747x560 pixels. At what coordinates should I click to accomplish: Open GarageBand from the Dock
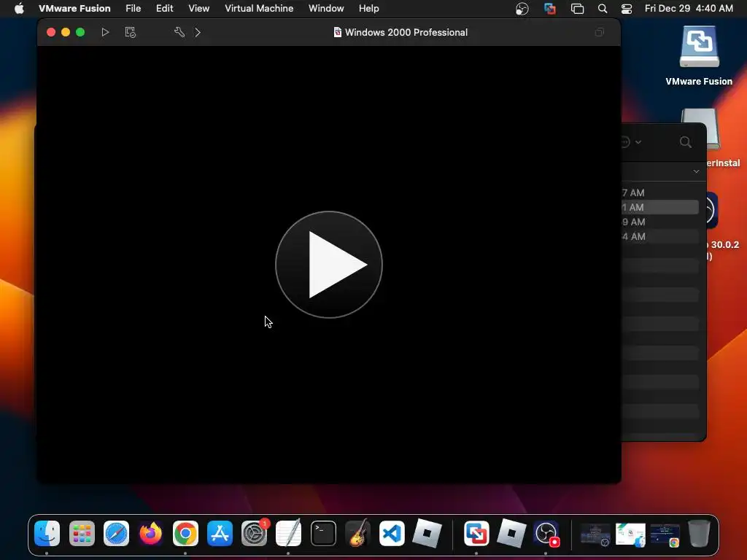[x=357, y=532]
